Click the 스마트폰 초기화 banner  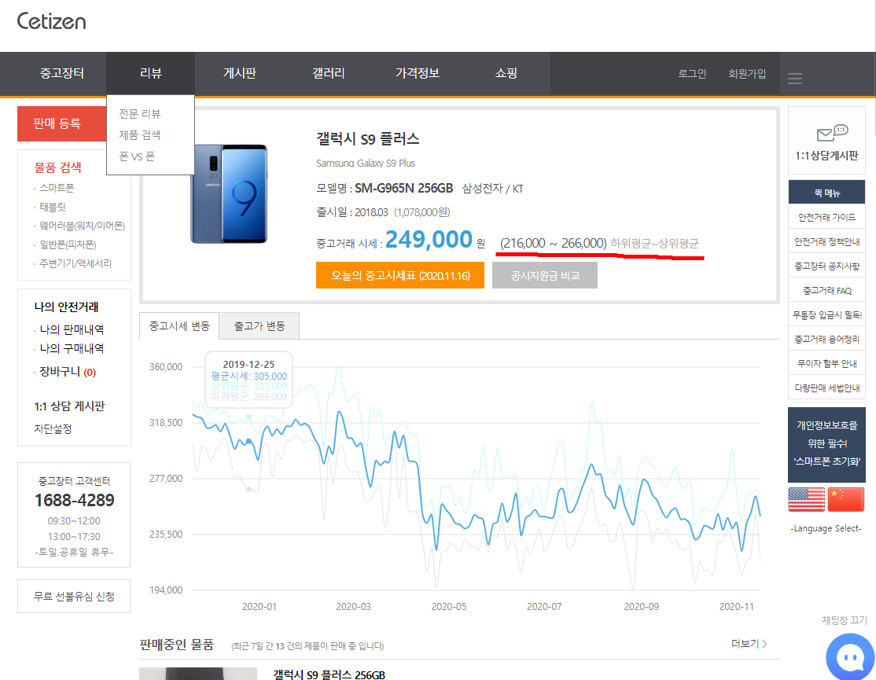click(x=826, y=444)
